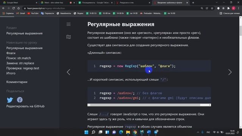Open a new browser tab
Viewport: 242px width, 136px height.
pos(193,3)
